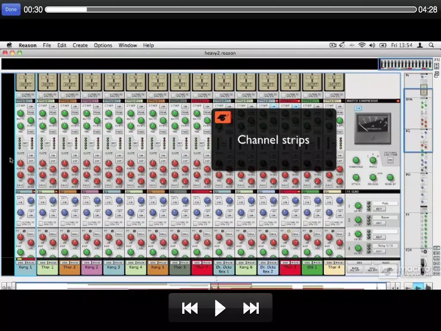Play the tutorial video

tap(220, 308)
